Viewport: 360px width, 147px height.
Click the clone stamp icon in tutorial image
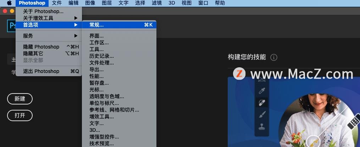pyautogui.click(x=262, y=126)
